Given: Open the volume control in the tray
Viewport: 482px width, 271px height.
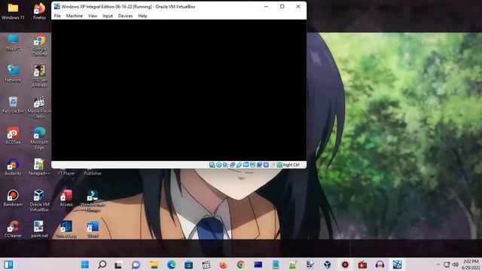Looking at the screenshot, I should 456,264.
